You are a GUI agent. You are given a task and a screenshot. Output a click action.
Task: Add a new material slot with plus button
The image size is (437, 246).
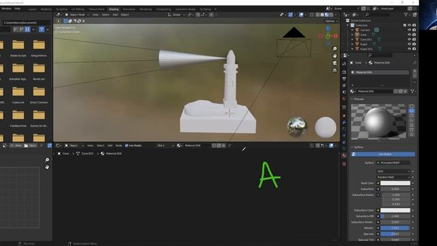pyautogui.click(x=414, y=72)
